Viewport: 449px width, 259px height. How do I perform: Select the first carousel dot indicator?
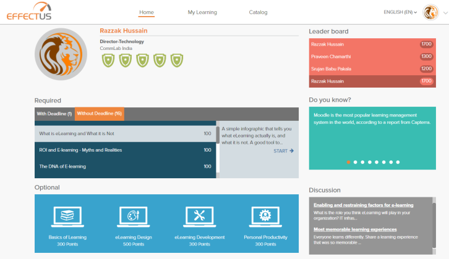click(349, 162)
